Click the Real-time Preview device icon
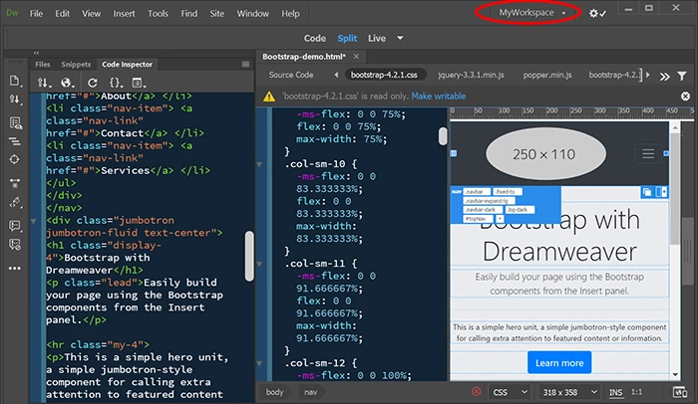 (680, 392)
